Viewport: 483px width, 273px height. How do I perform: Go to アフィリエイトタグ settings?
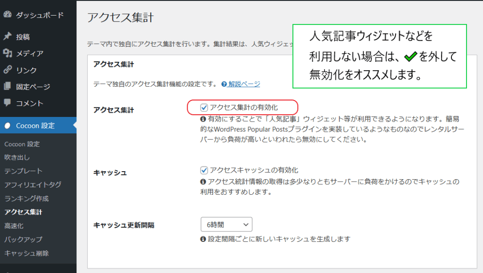(x=33, y=185)
